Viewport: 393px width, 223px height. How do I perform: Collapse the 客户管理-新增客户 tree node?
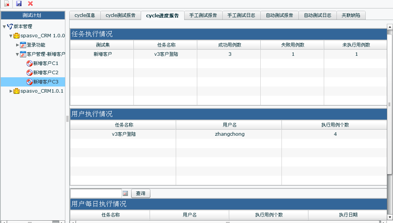pos(18,54)
